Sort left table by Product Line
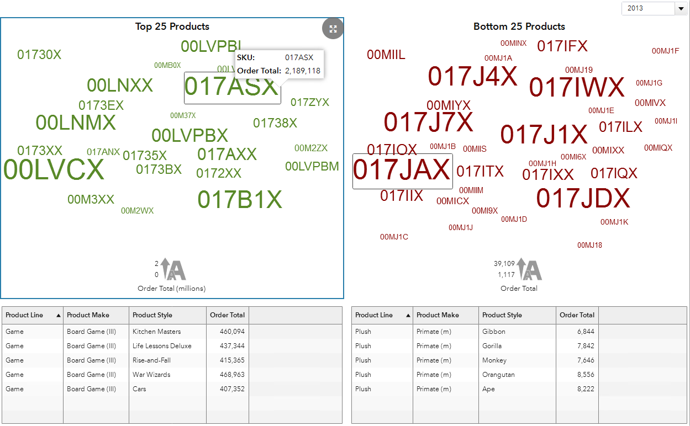Image resolution: width=690 pixels, height=426 pixels. click(24, 315)
